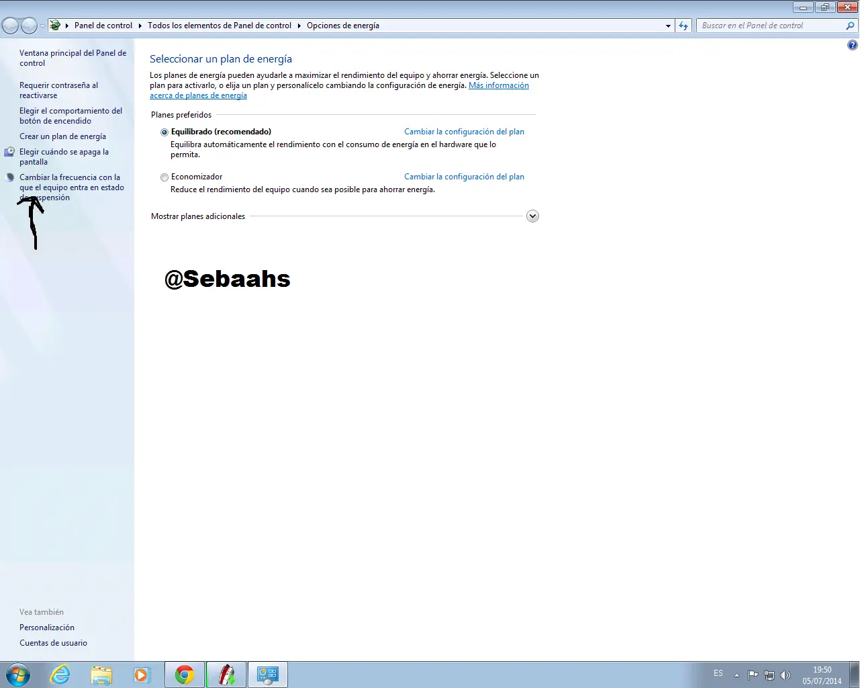Select 'Todos los elementos de Panel de control' breadcrumb
The width and height of the screenshot is (860, 688).
(220, 26)
